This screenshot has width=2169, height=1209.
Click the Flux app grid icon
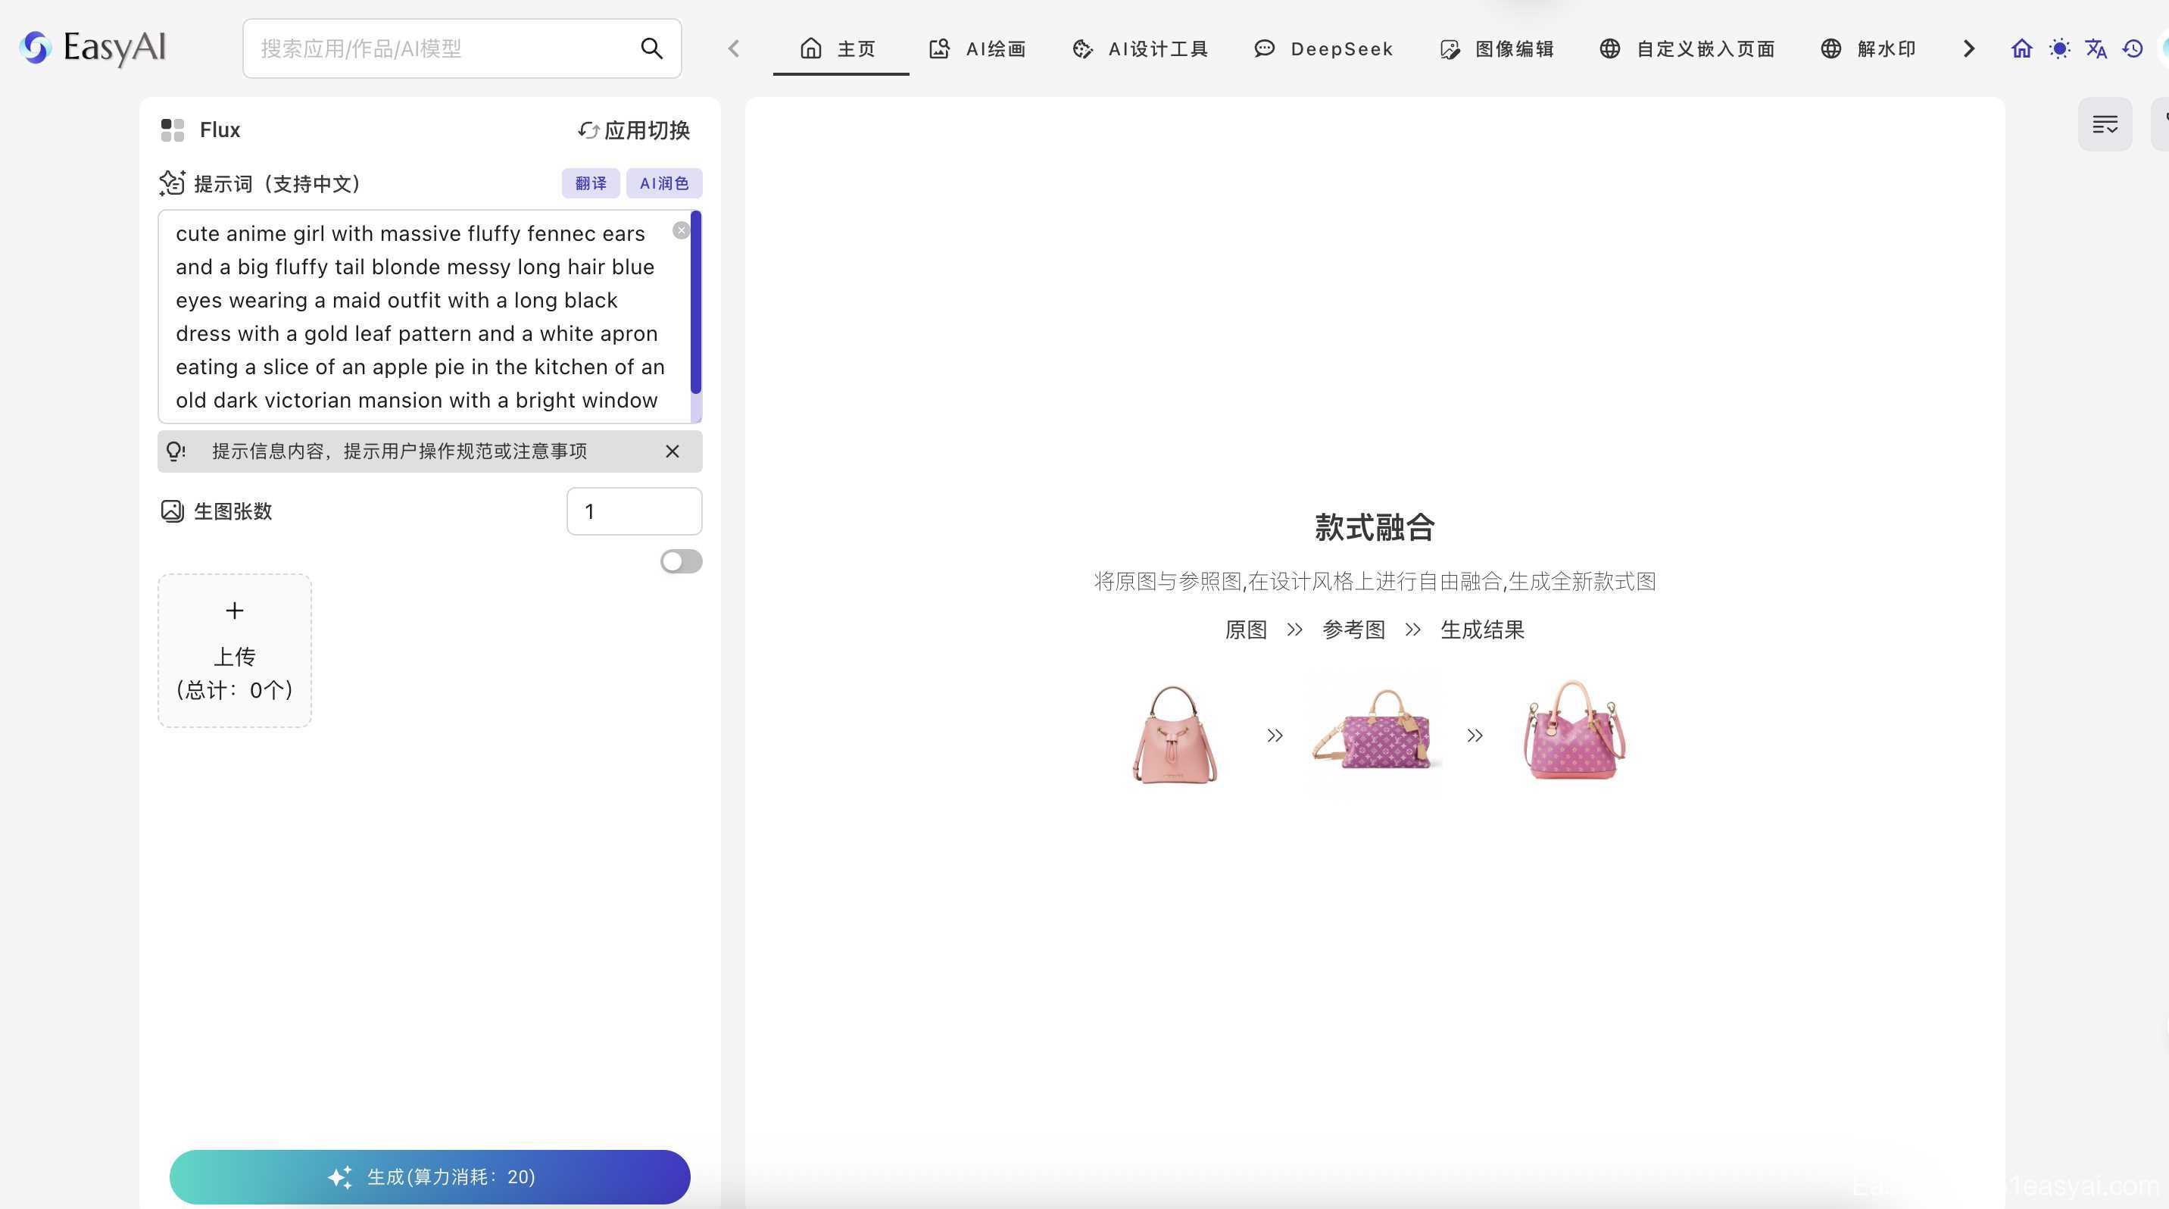[x=173, y=130]
